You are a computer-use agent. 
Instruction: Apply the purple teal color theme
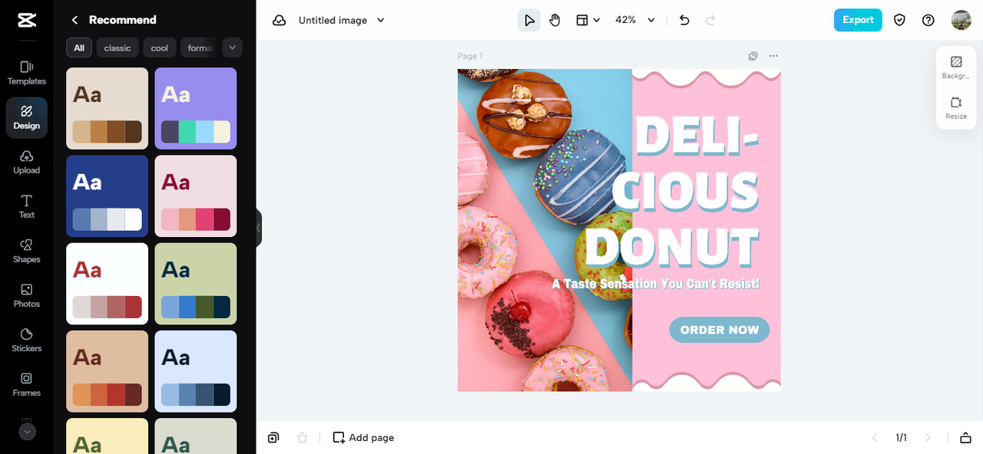[196, 108]
